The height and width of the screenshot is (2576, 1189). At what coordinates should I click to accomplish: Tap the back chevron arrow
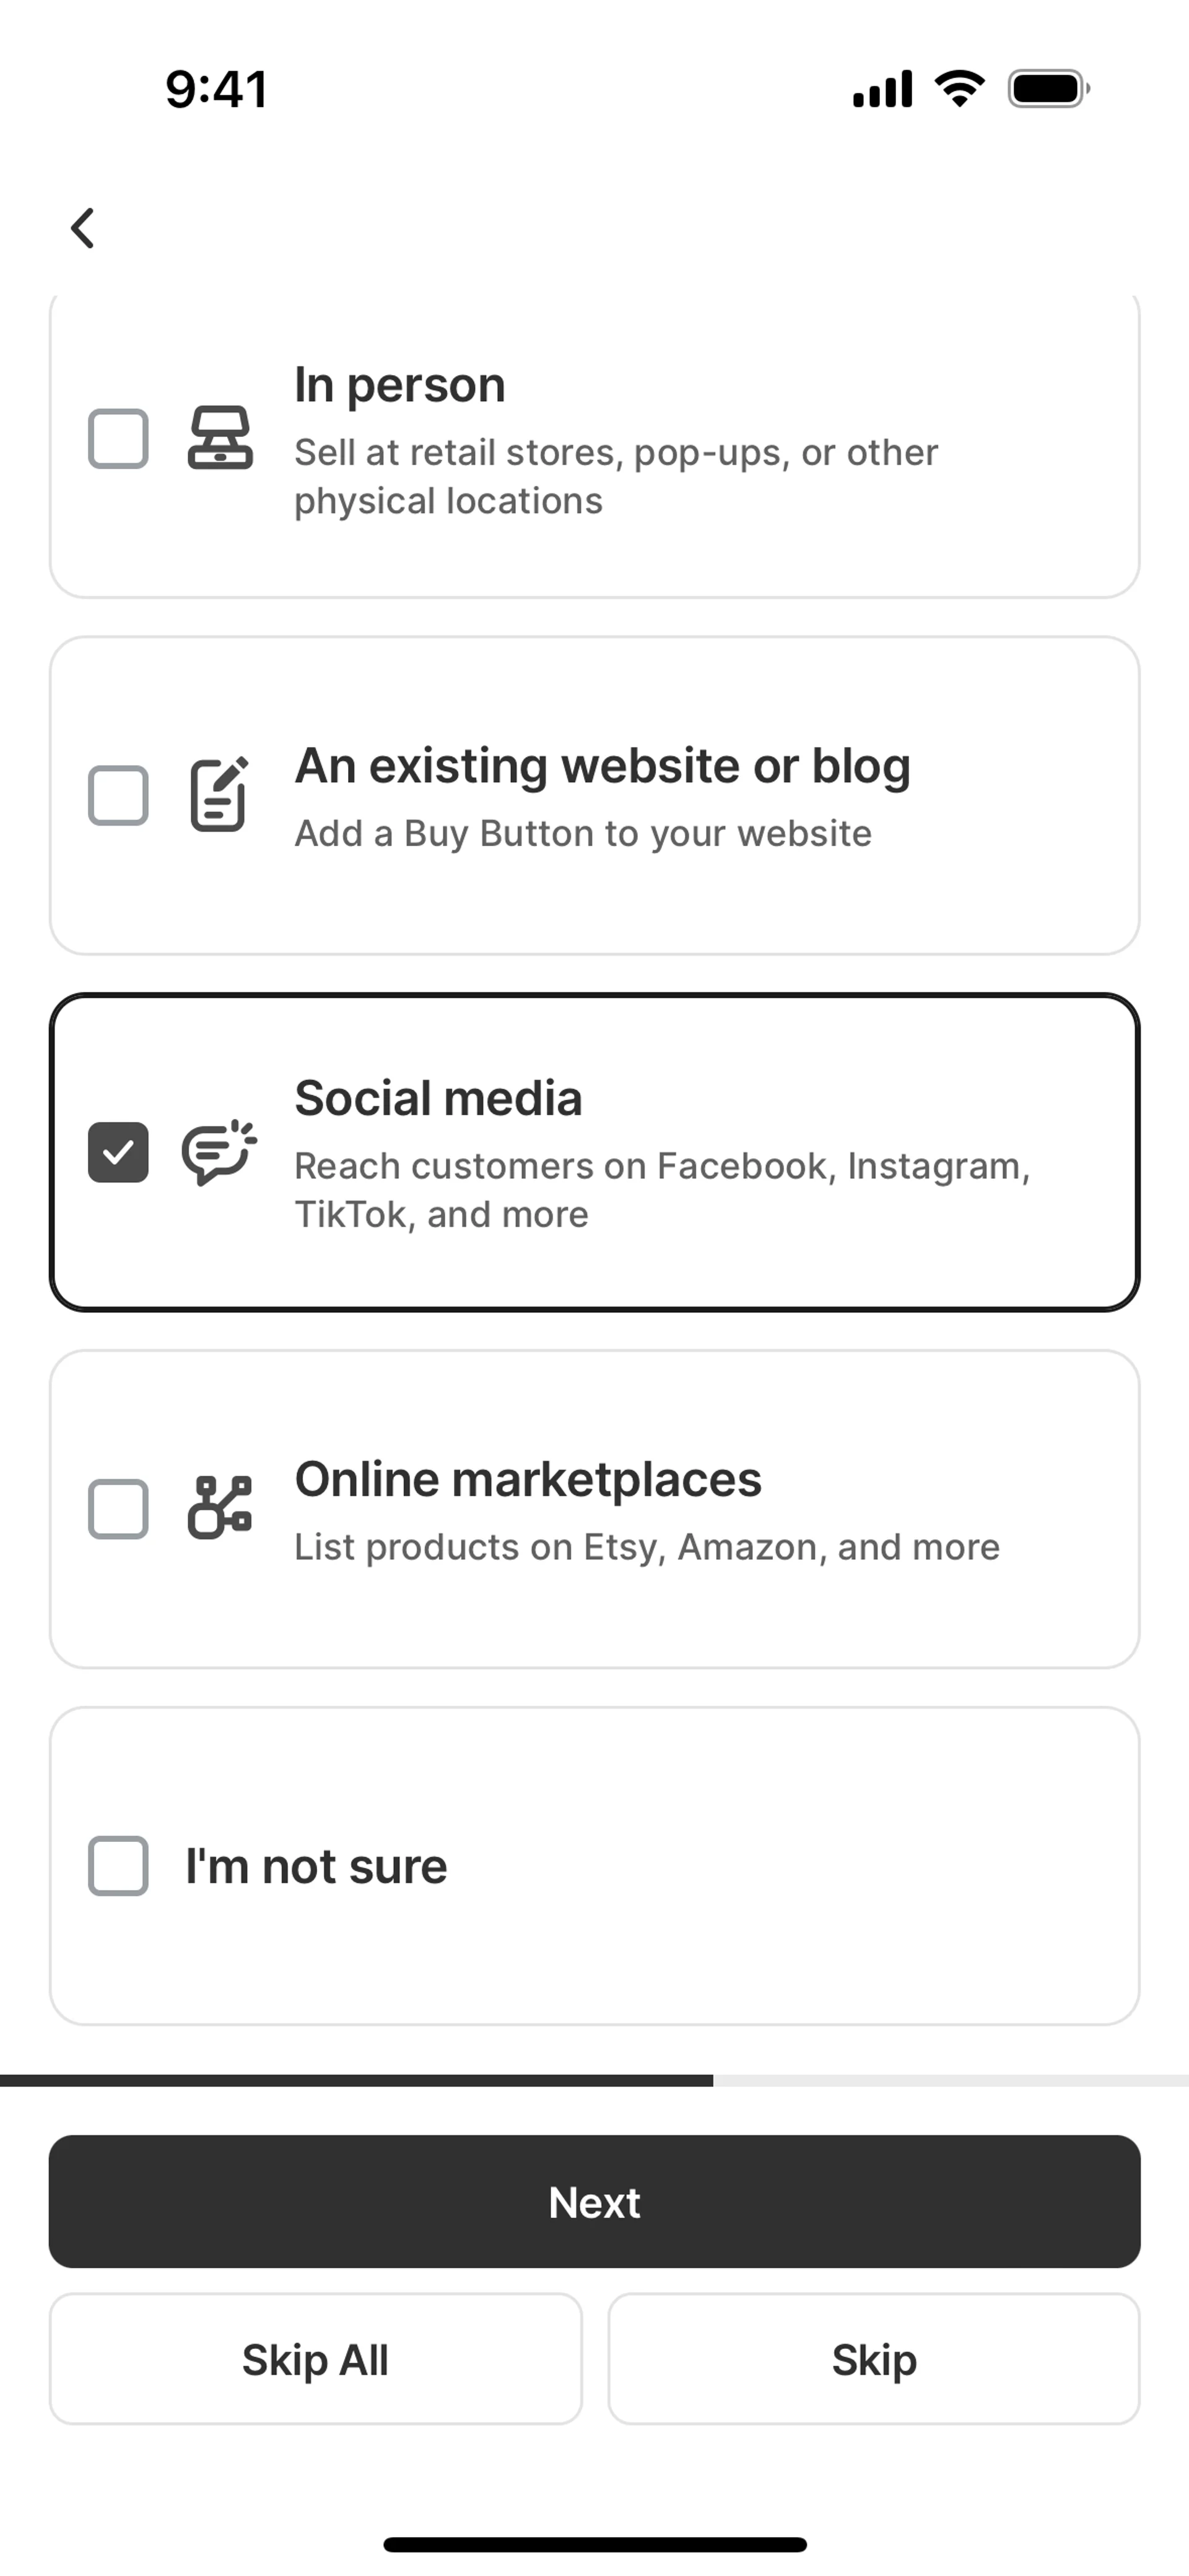83,228
